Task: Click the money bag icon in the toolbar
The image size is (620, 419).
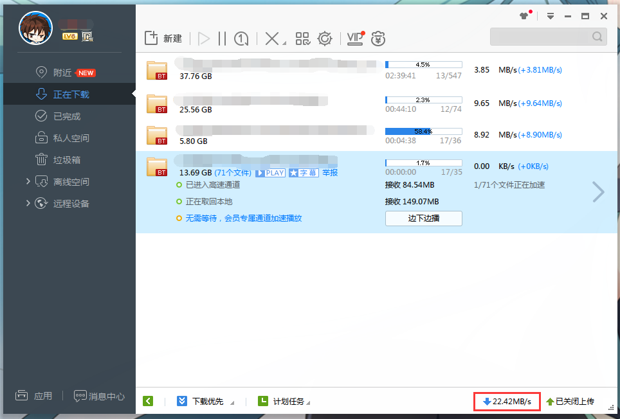Action: [x=379, y=39]
